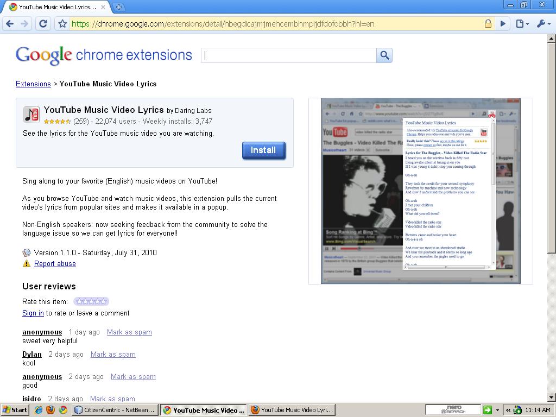Switch to CitizenCentric NetBeans taskbar window
The image size is (556, 417).
(115, 410)
